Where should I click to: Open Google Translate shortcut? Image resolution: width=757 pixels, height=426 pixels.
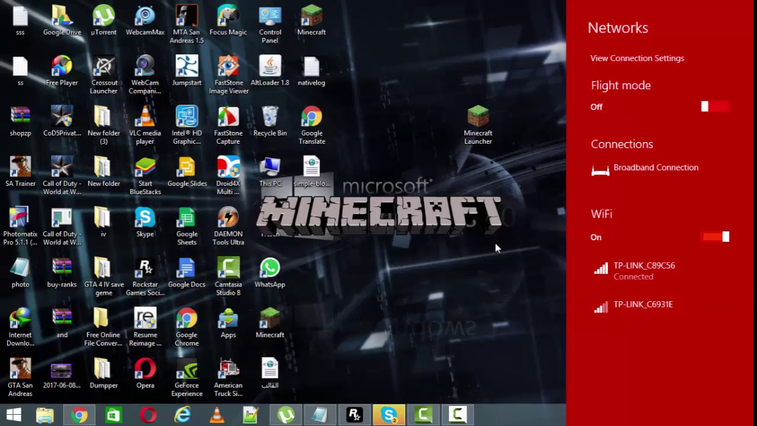[x=312, y=125]
